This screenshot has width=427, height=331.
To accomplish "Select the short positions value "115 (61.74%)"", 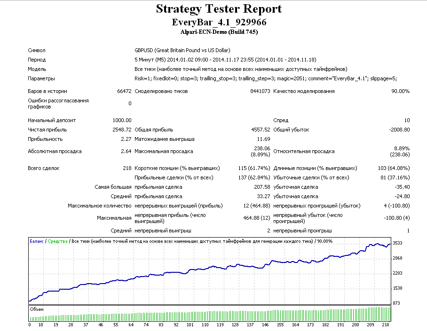I will coord(254,169).
